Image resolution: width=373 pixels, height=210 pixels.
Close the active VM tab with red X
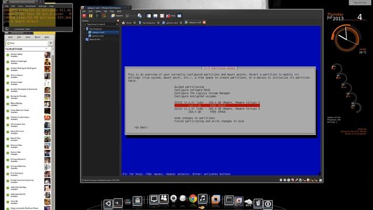(x=204, y=23)
